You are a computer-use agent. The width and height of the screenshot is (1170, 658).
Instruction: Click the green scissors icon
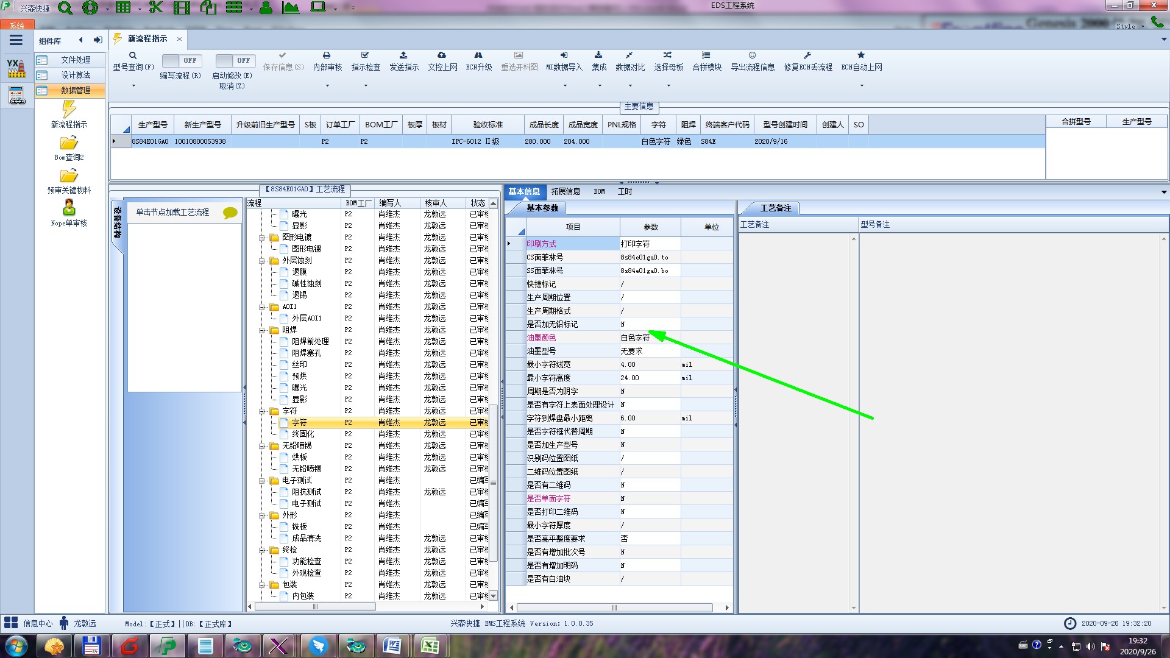(x=156, y=8)
